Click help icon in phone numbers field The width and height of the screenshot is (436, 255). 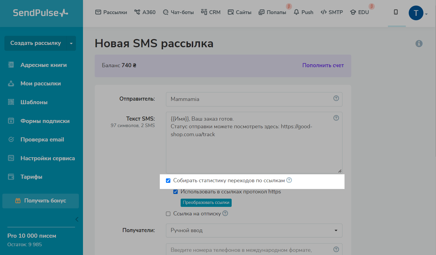click(x=336, y=249)
